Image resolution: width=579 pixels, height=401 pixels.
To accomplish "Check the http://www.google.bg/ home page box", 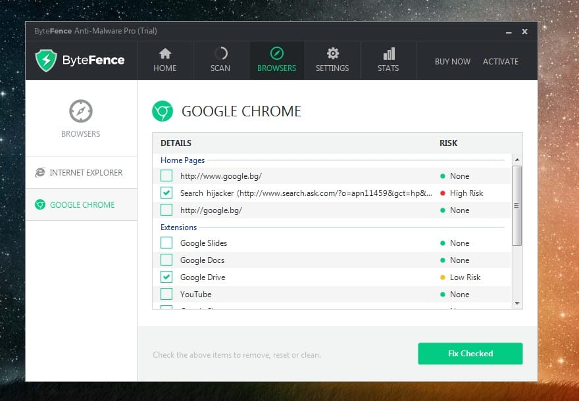I will [166, 176].
